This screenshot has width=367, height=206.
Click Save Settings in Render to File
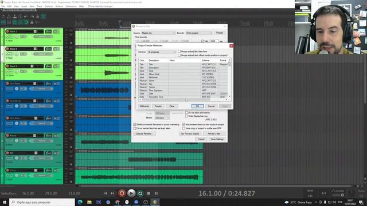click(217, 139)
